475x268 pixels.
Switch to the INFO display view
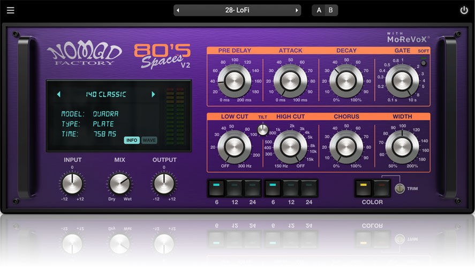[x=132, y=140]
